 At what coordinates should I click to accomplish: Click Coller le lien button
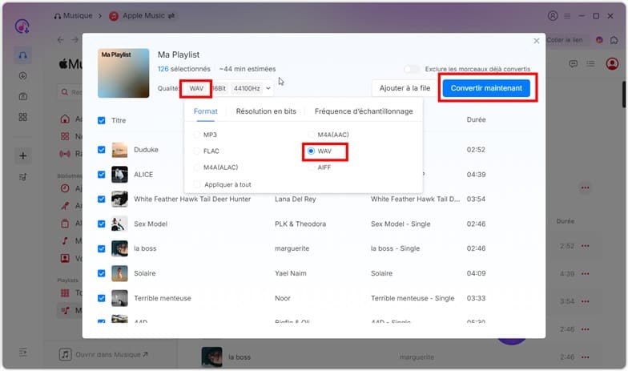(x=564, y=40)
